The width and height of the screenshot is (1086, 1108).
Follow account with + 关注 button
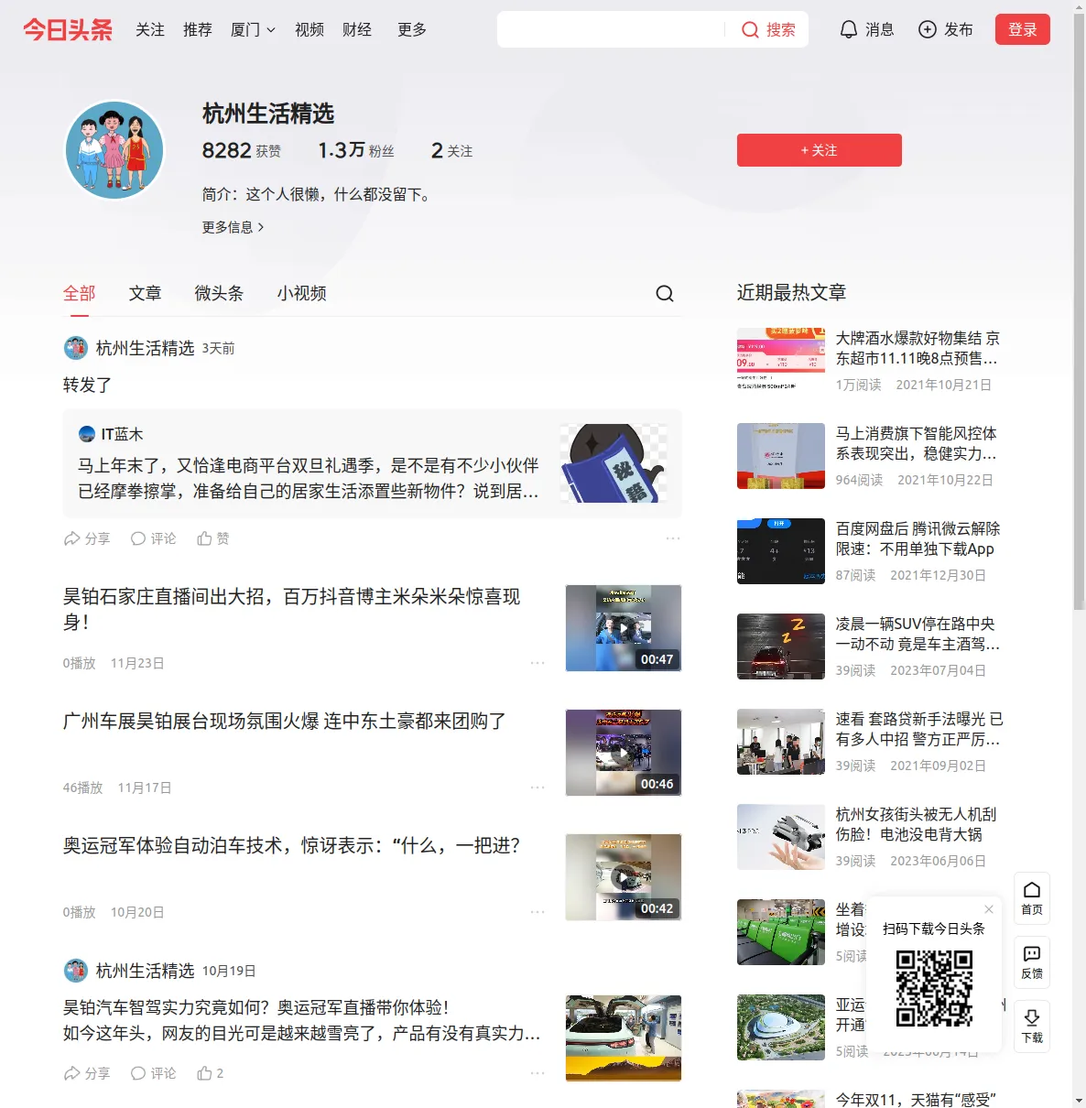point(820,150)
